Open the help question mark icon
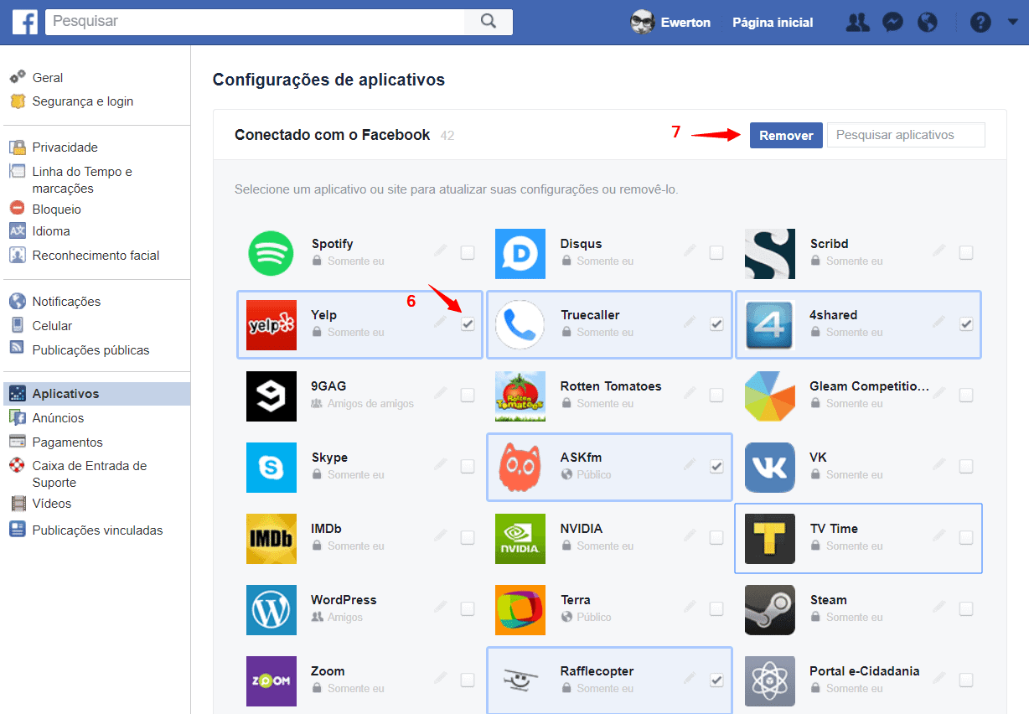Viewport: 1029px width, 714px height. coord(980,23)
